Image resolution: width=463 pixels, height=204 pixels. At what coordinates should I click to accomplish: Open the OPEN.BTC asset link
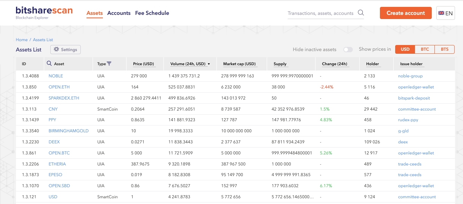click(x=59, y=153)
